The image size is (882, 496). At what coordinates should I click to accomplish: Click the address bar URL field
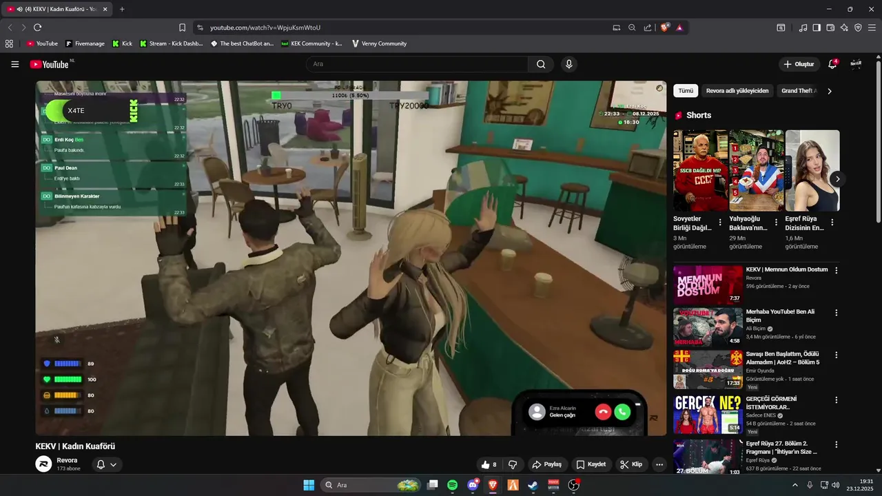(407, 28)
